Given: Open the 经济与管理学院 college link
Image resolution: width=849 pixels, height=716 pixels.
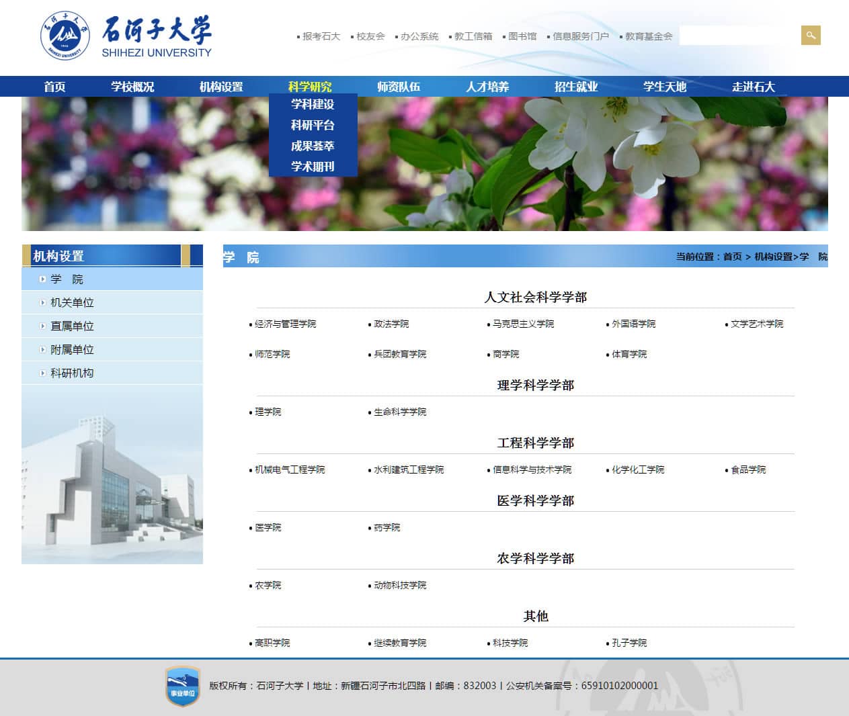Looking at the screenshot, I should (x=285, y=324).
